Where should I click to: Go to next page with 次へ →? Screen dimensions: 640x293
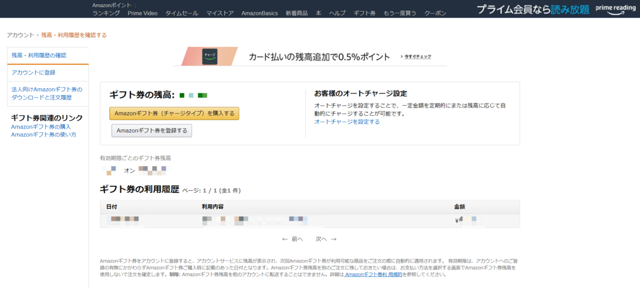click(x=326, y=239)
